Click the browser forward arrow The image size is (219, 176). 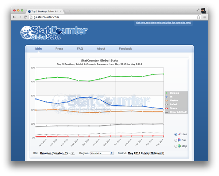tap(20, 17)
